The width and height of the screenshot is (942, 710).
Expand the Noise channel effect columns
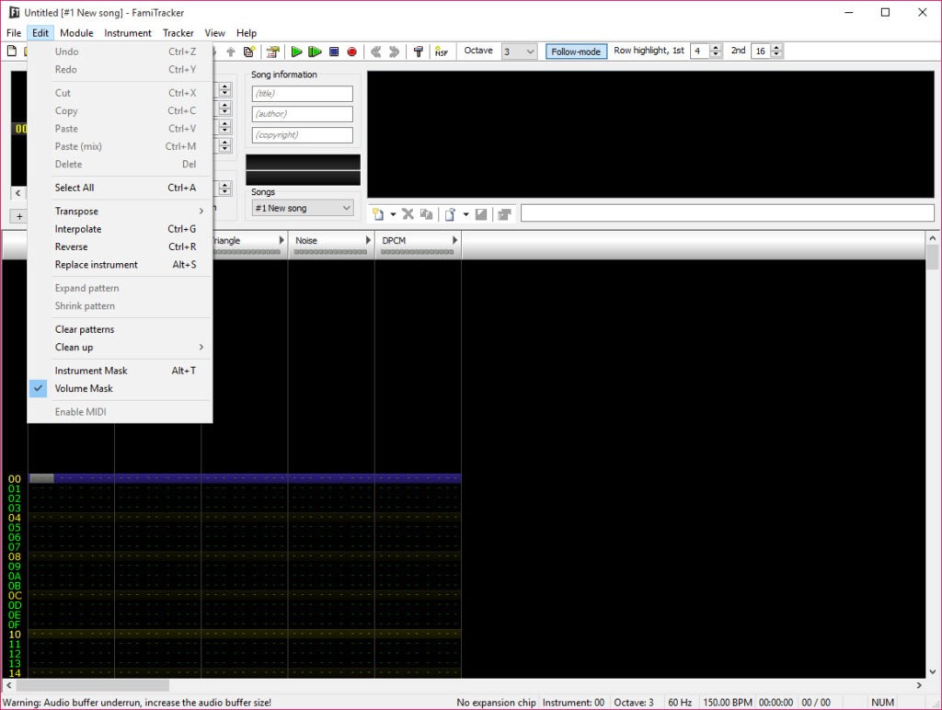(x=368, y=240)
